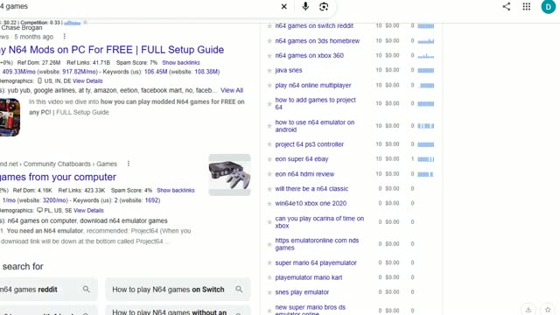Click the website traffic value 3200/mo

54,200
